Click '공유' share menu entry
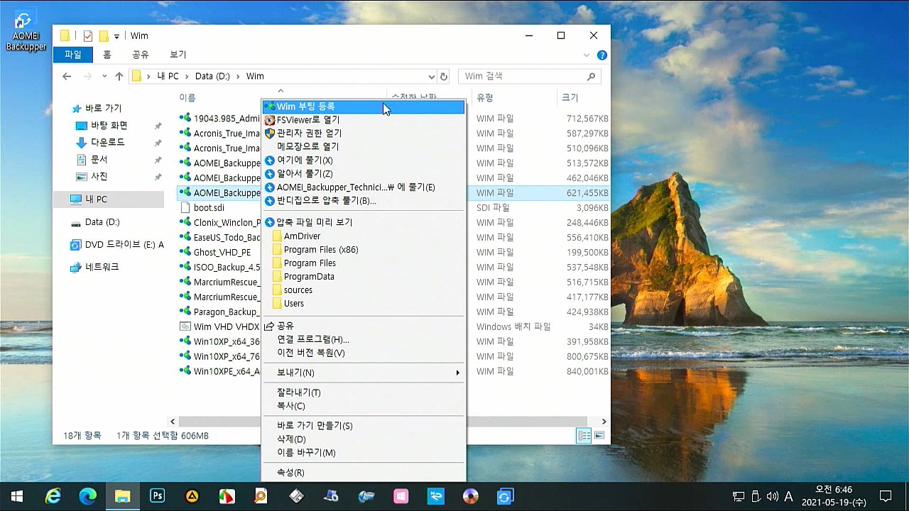The height and width of the screenshot is (511, 909). click(x=364, y=326)
